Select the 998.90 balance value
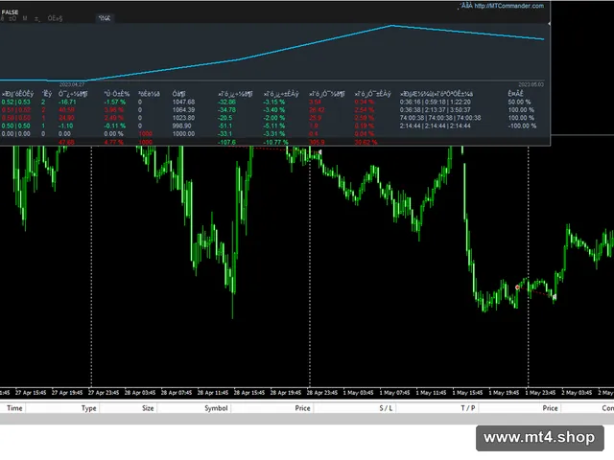Image resolution: width=614 pixels, height=460 pixels. 181,126
